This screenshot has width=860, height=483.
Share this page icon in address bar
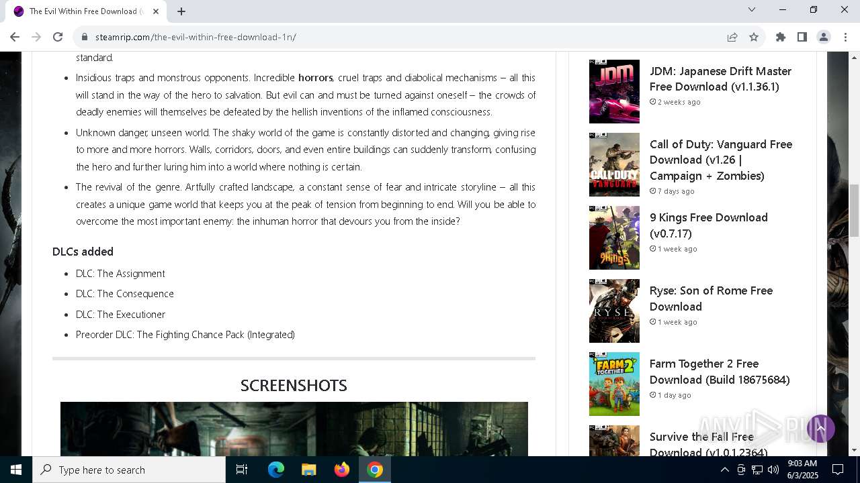[x=732, y=37]
